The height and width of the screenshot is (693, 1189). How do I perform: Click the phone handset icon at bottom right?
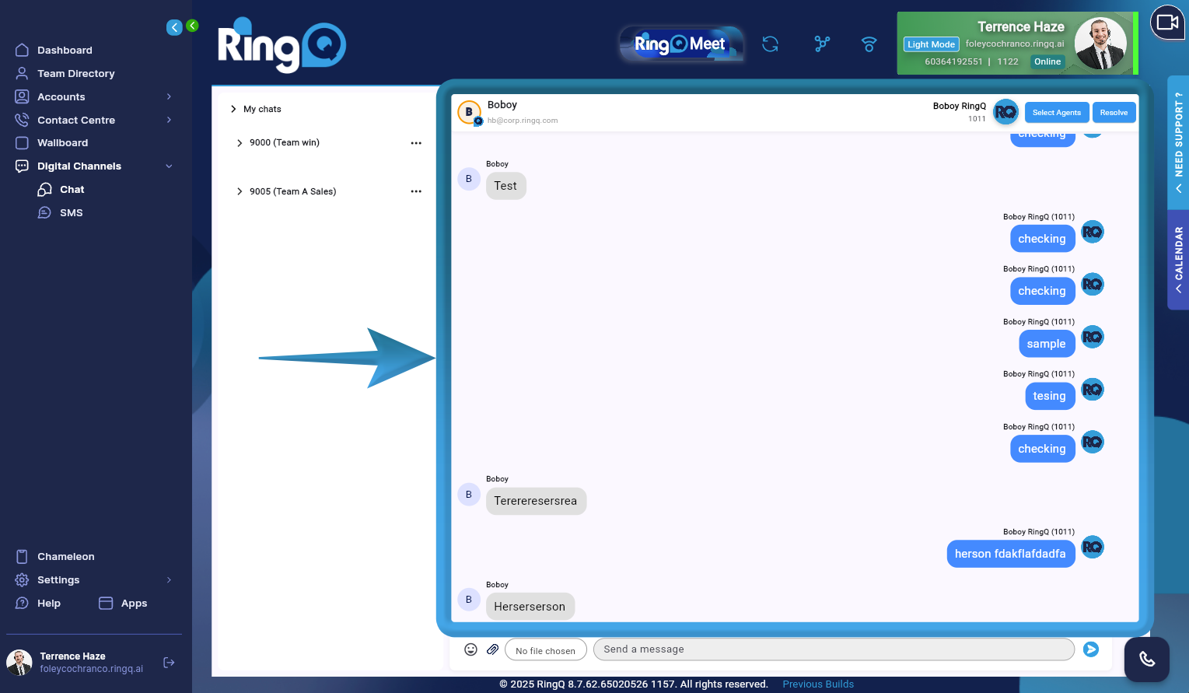[1146, 659]
